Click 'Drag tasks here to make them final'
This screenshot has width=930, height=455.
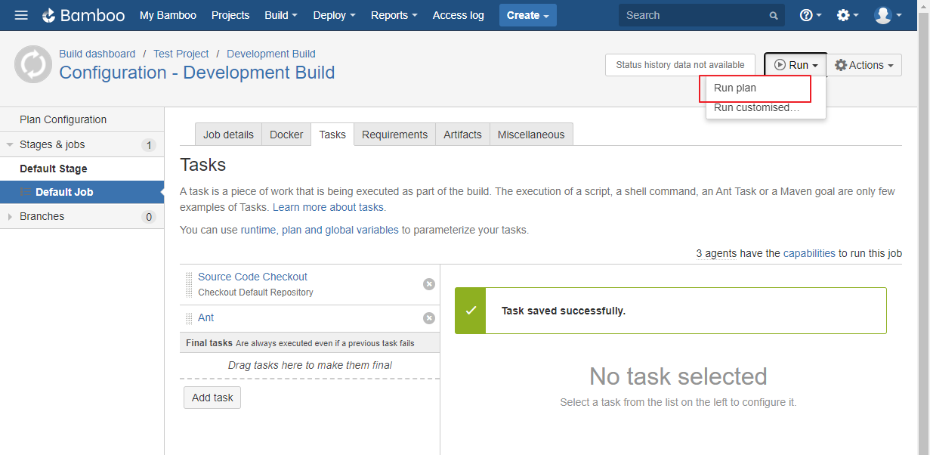[x=310, y=365]
